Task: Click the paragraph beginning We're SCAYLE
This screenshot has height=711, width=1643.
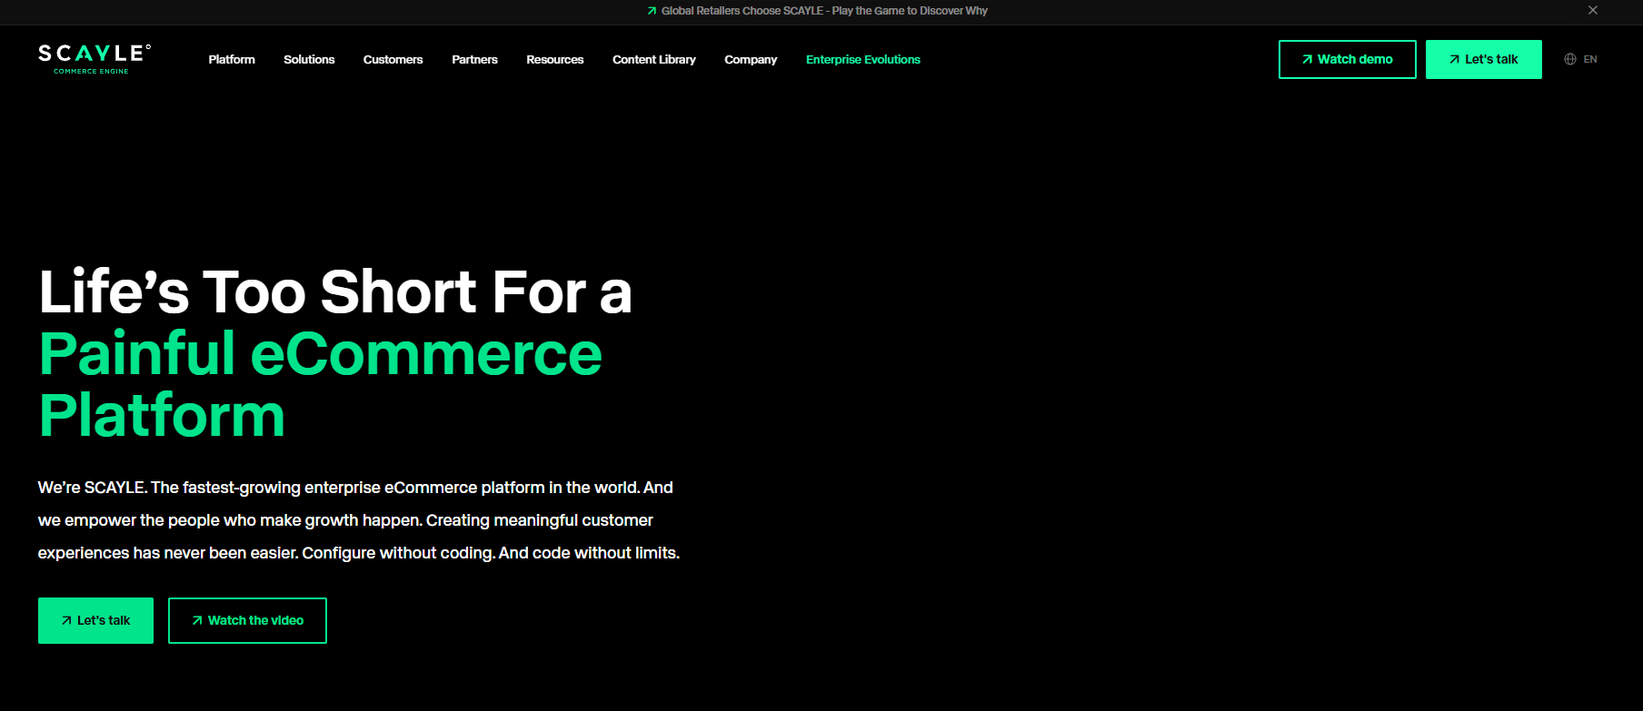Action: tap(359, 520)
